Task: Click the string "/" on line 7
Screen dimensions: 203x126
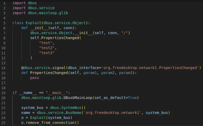Action: click(x=124, y=33)
